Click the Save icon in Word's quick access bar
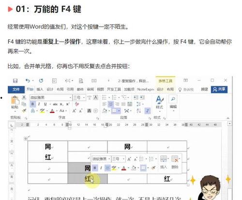 (x=15, y=81)
